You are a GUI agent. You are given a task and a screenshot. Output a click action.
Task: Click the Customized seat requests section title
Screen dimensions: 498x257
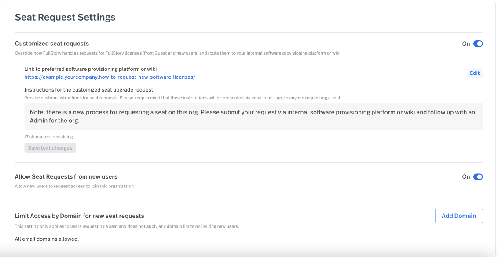[x=52, y=44]
